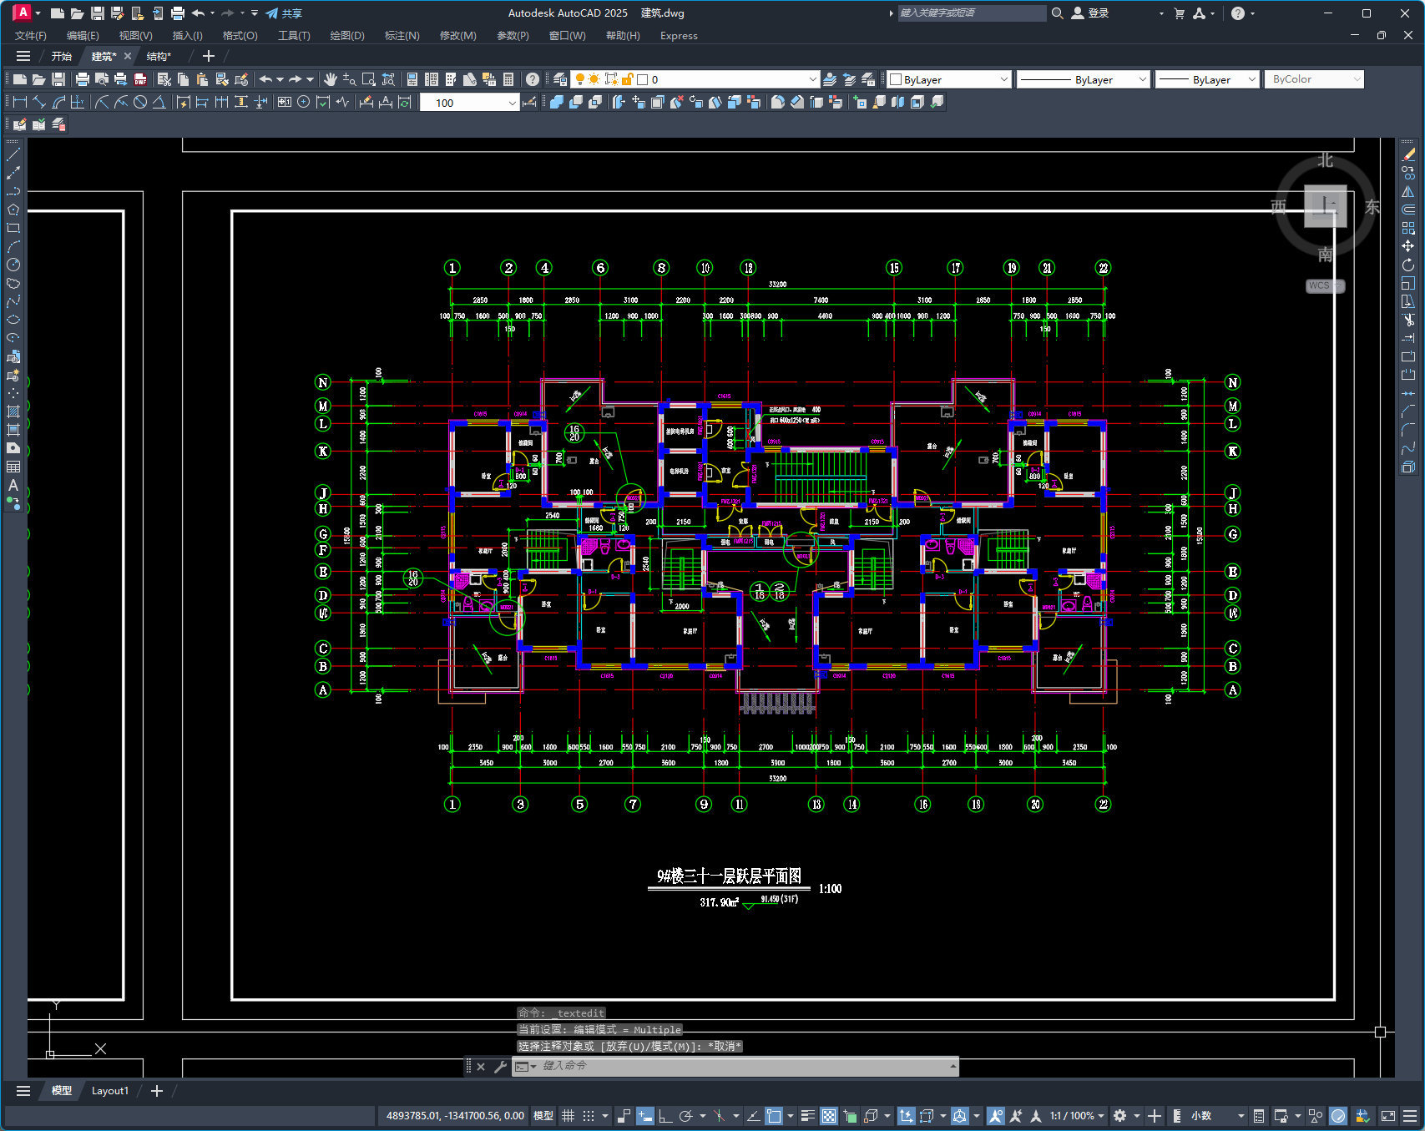The width and height of the screenshot is (1425, 1131).
Task: Open the 标注(N) menu
Action: point(402,36)
